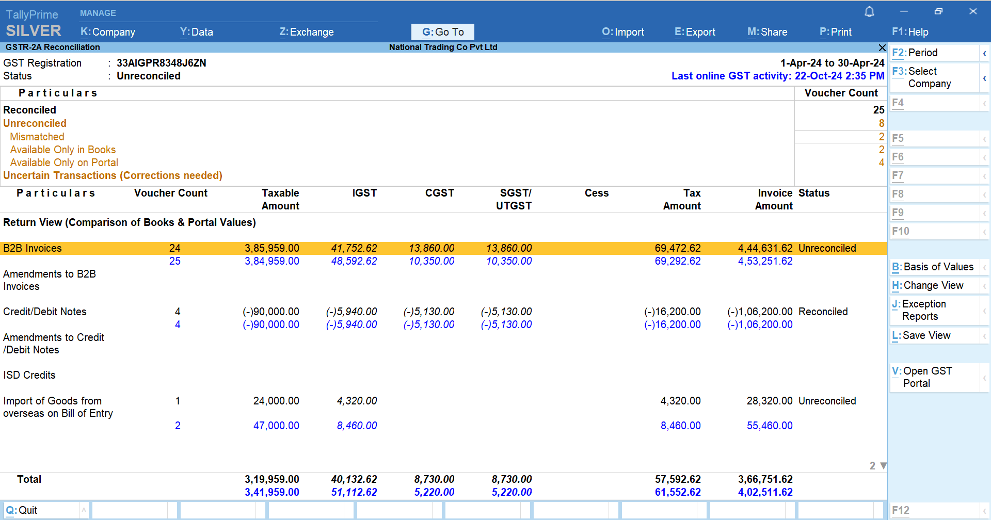Viewport: 991px width, 520px height.
Task: Open the Export menu
Action: (x=695, y=32)
